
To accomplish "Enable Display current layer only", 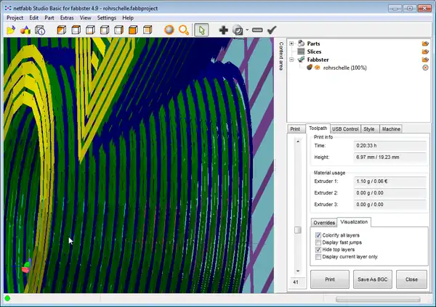I will pyautogui.click(x=318, y=257).
